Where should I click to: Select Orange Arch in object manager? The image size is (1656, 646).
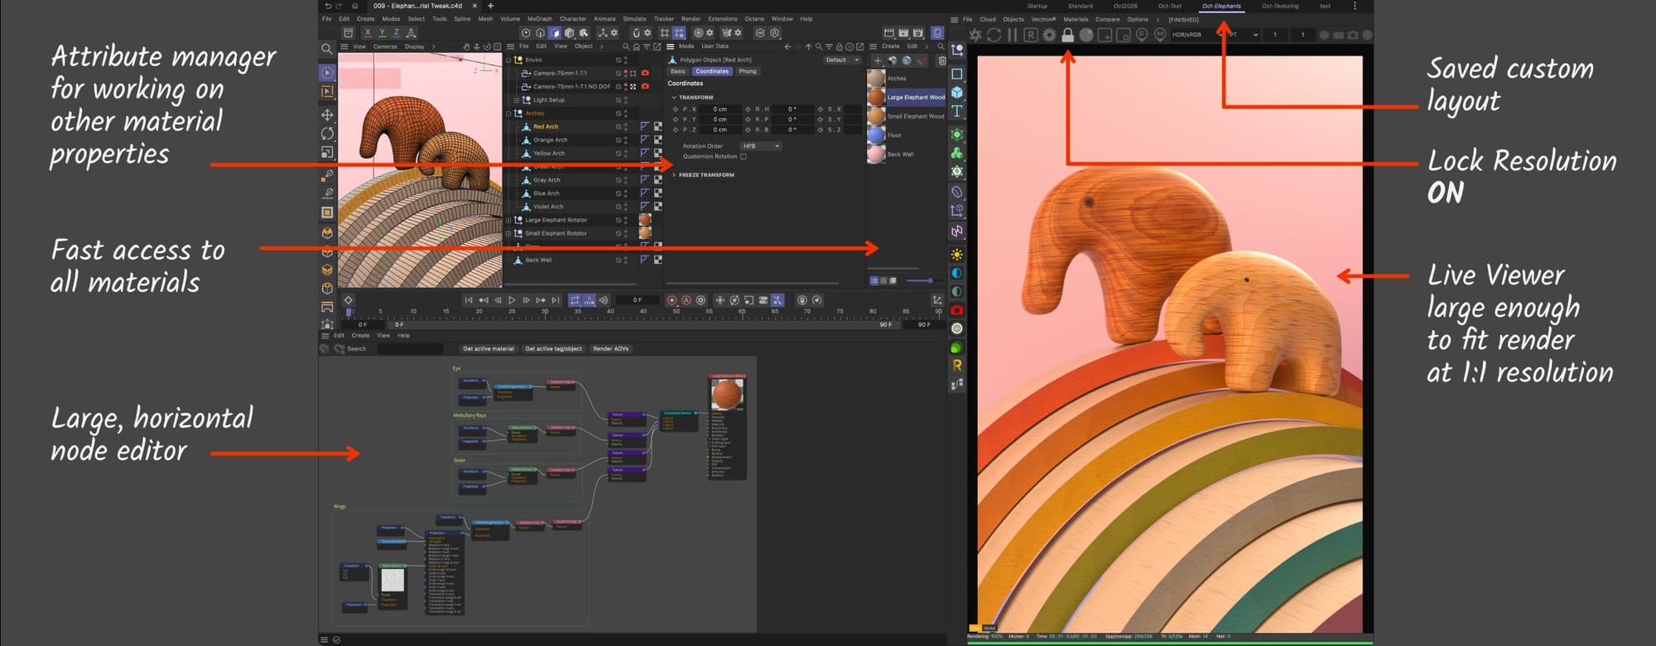pos(550,140)
